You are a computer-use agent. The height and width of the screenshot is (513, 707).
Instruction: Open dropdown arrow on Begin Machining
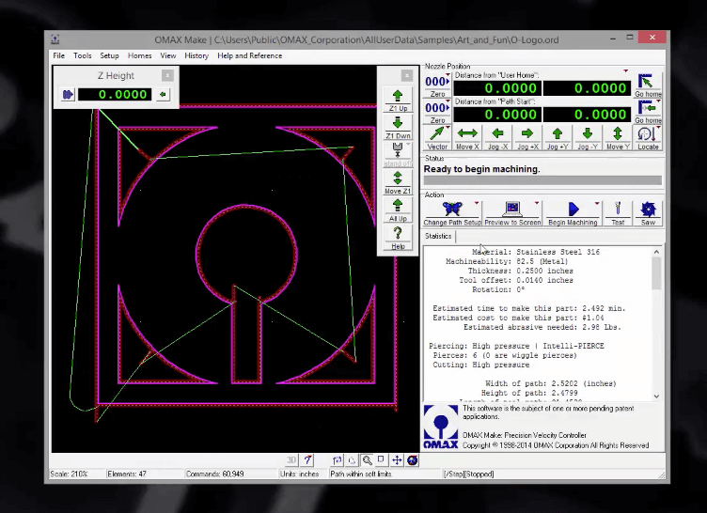pos(597,204)
